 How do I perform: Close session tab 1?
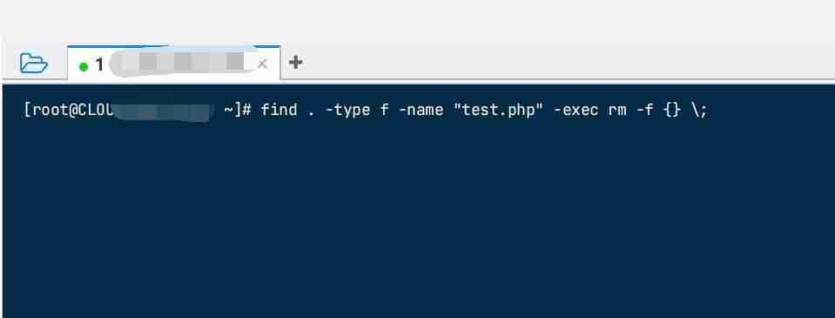[262, 64]
